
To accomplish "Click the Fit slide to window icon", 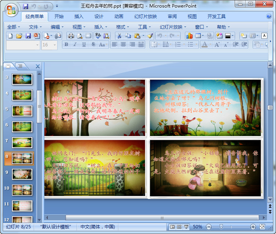I will [x=262, y=227].
